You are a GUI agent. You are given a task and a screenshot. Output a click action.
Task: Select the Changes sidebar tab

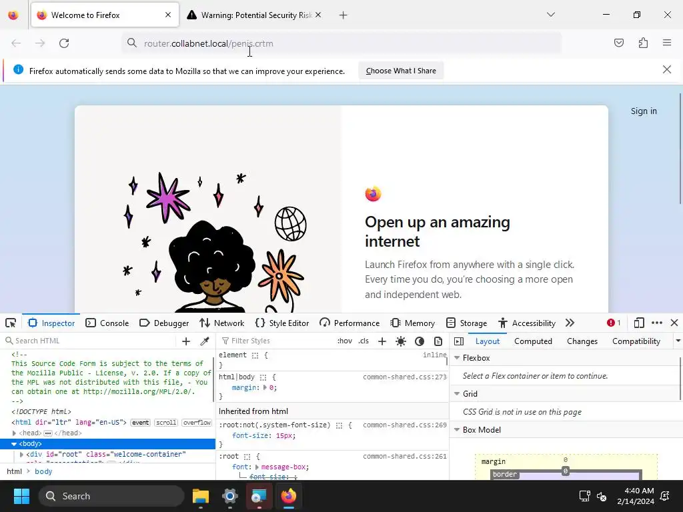[582, 341]
